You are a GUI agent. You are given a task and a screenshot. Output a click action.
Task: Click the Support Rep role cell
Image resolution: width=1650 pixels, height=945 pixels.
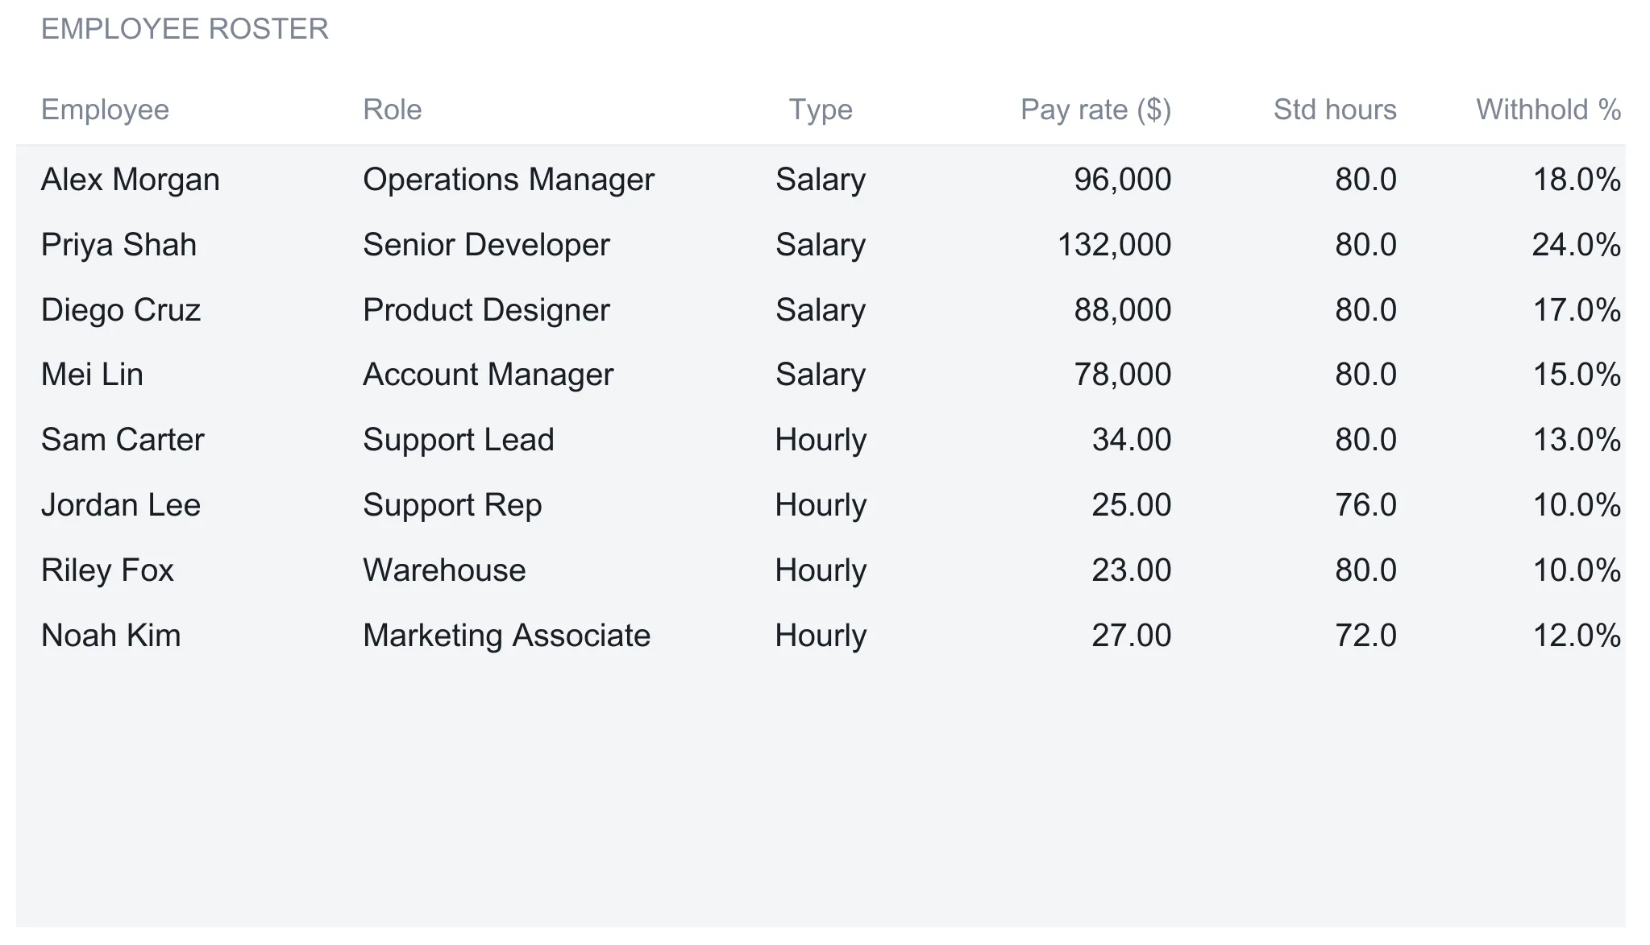tap(452, 505)
